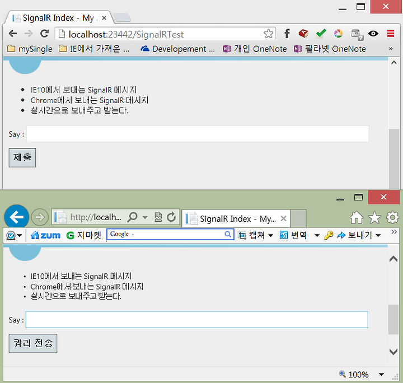
Task: Click the Google toolbar search magnifier
Action: pyautogui.click(x=228, y=234)
